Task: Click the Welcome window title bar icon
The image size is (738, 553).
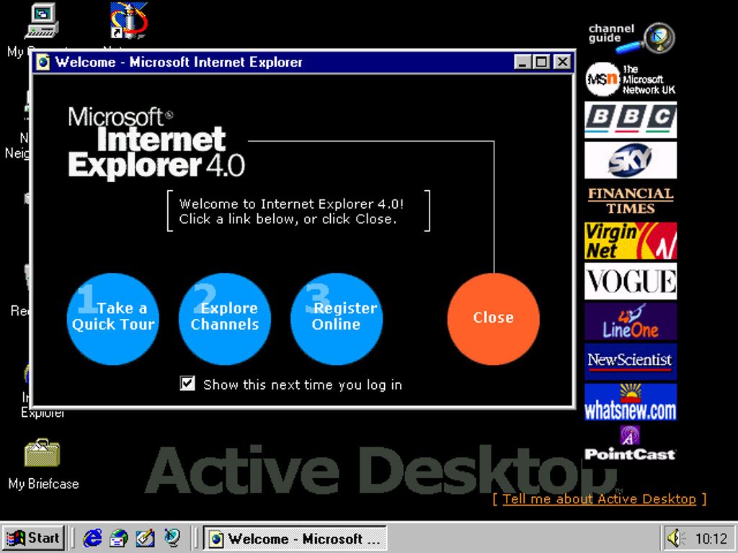Action: pos(43,62)
